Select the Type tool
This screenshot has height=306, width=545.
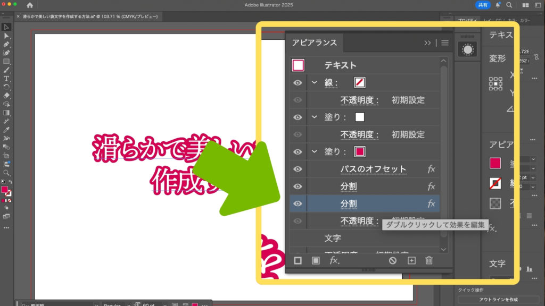(6, 79)
